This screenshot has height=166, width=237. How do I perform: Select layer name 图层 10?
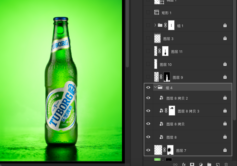coord(166,65)
